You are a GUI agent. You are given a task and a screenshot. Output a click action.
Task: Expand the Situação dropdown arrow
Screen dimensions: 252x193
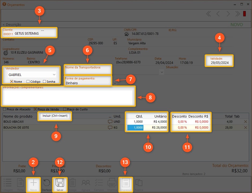pyautogui.click(x=161, y=72)
